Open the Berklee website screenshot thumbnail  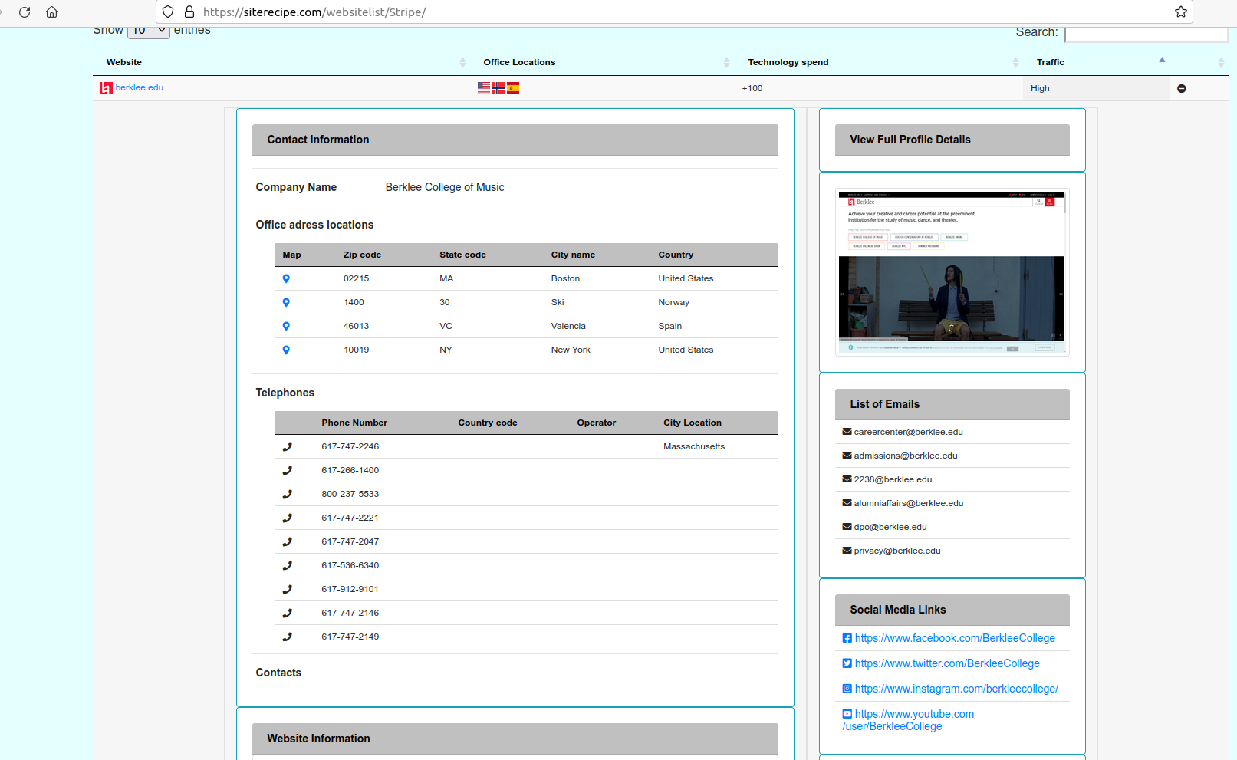point(952,272)
